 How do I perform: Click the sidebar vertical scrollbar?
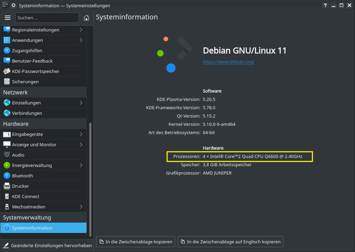[90, 179]
